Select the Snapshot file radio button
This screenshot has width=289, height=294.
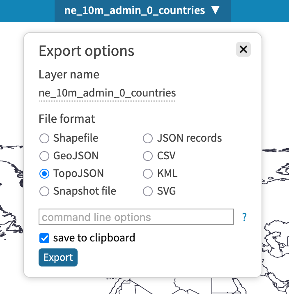tap(44, 191)
